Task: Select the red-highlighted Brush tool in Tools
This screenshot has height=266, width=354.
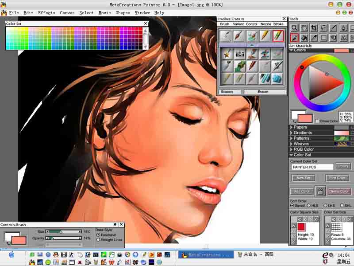Action: click(x=294, y=38)
